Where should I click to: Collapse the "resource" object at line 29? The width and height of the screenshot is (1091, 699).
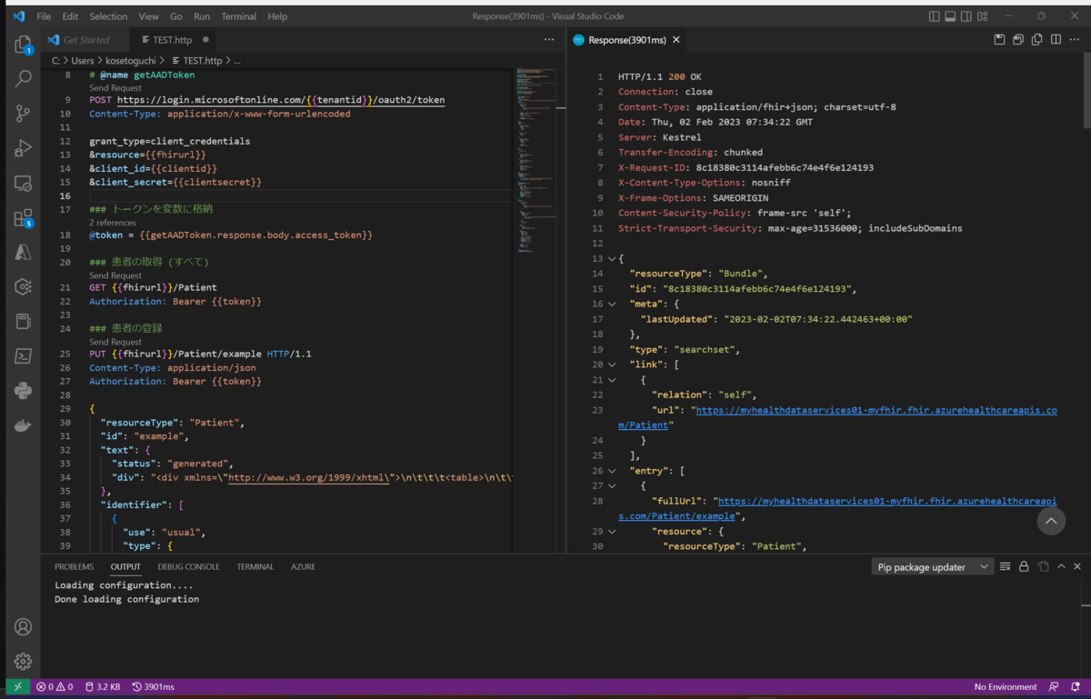pos(612,531)
